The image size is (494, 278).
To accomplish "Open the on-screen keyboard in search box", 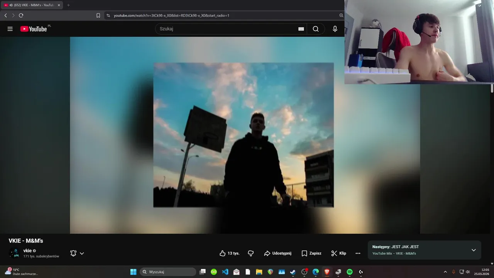I will click(301, 29).
